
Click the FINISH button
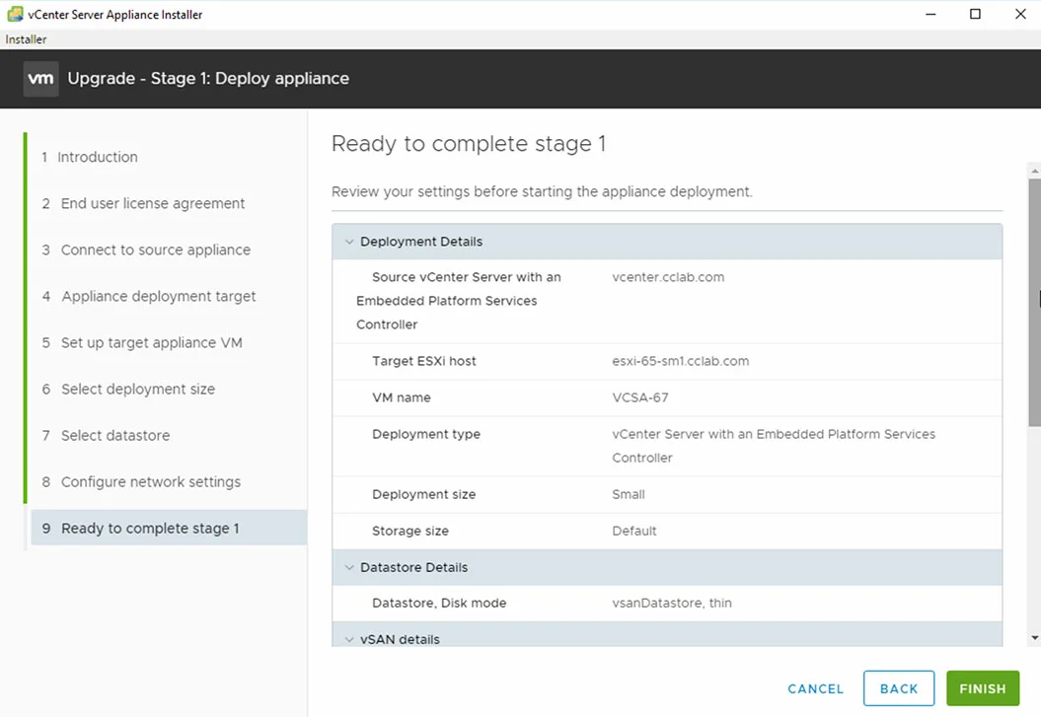[x=983, y=688]
